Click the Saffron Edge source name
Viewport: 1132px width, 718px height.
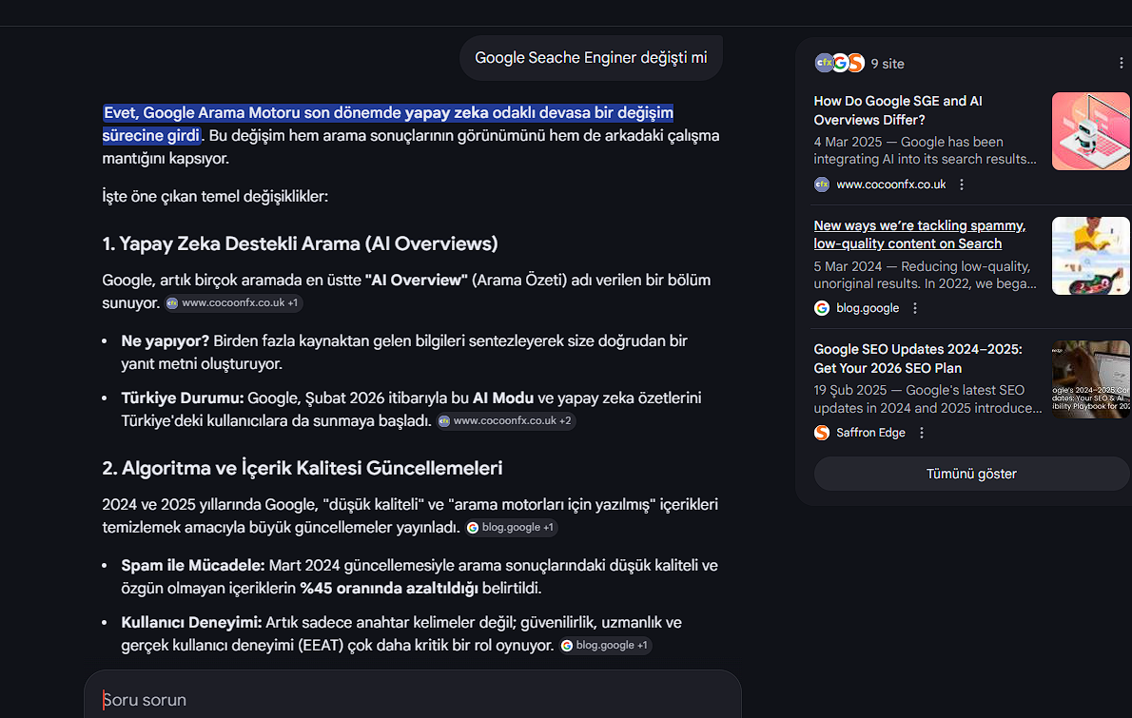(870, 433)
